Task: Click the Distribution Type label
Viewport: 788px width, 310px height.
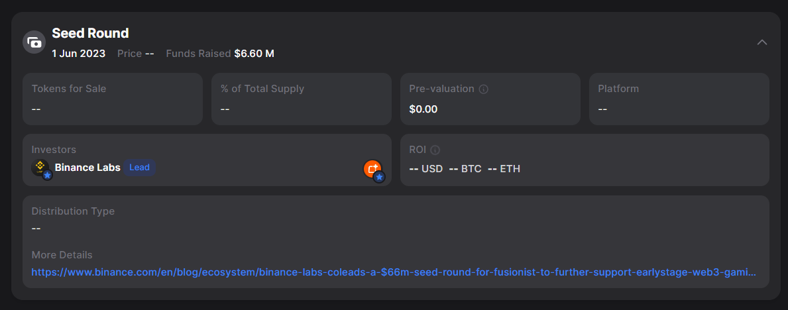Action: [x=73, y=211]
